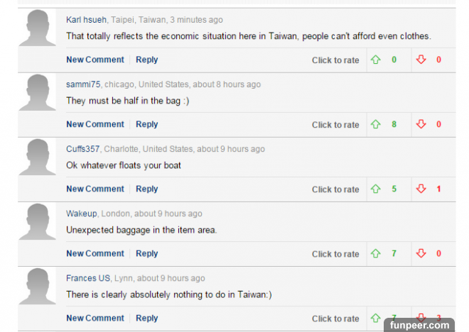Upvote Karl hsueh's Taiwan comment
Viewport: 469px width, 332px height.
376,60
